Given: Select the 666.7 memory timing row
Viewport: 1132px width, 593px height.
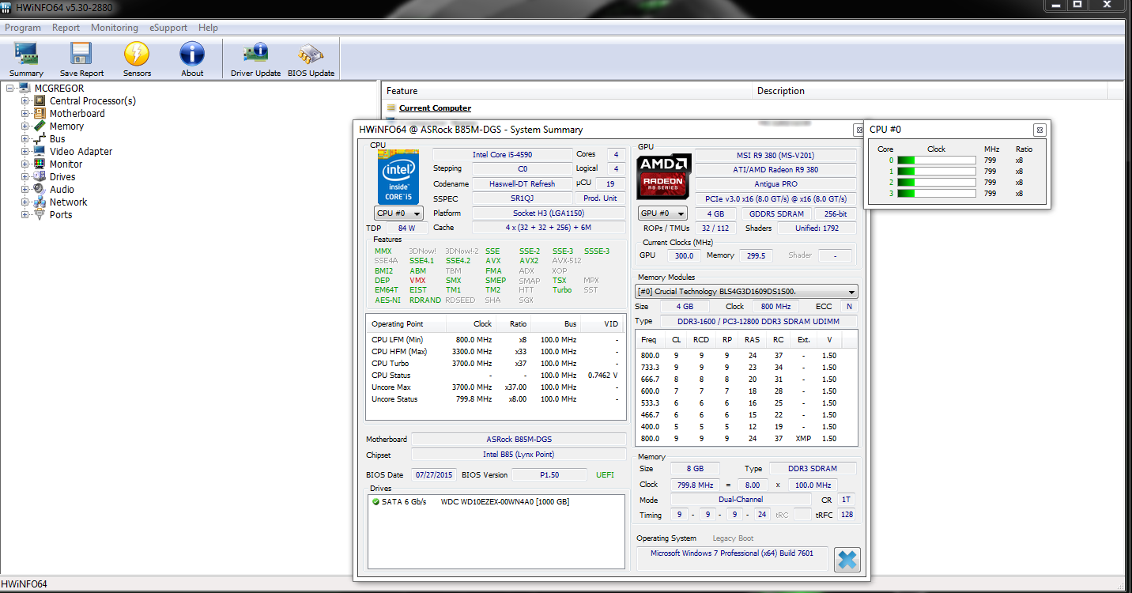Looking at the screenshot, I should [x=746, y=380].
